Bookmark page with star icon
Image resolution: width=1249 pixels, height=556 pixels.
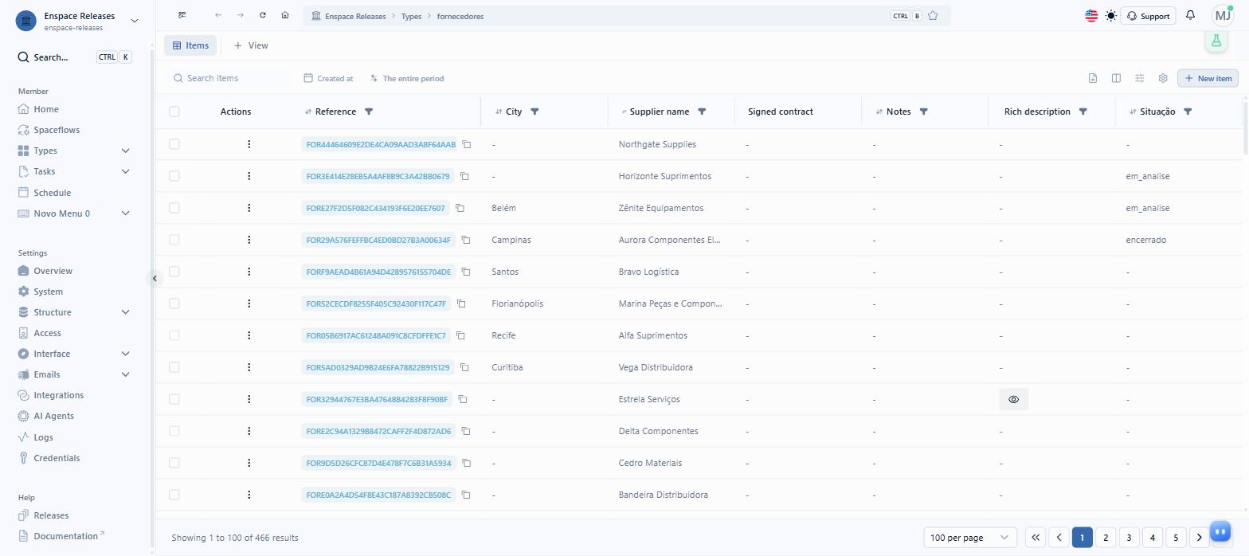[933, 16]
